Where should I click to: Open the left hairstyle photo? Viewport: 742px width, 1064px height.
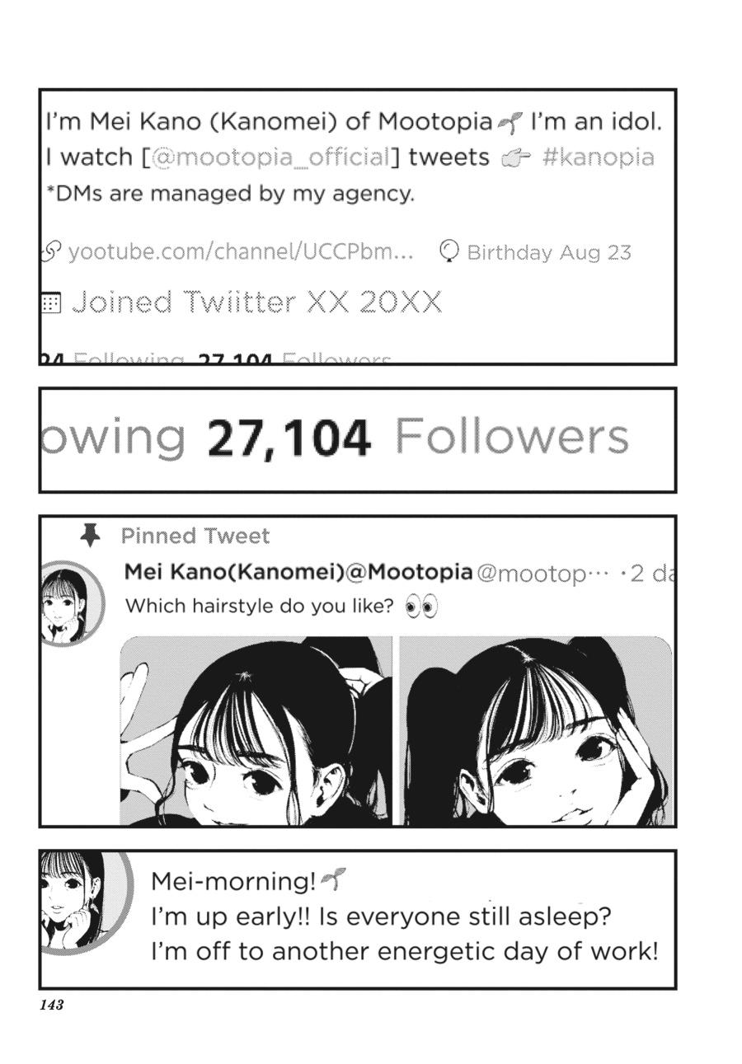coord(256,730)
